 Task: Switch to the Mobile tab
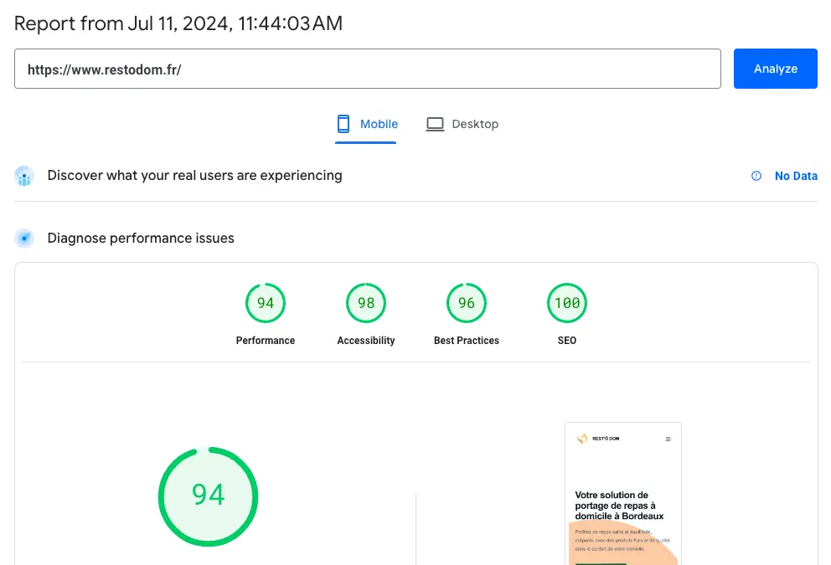pos(366,123)
